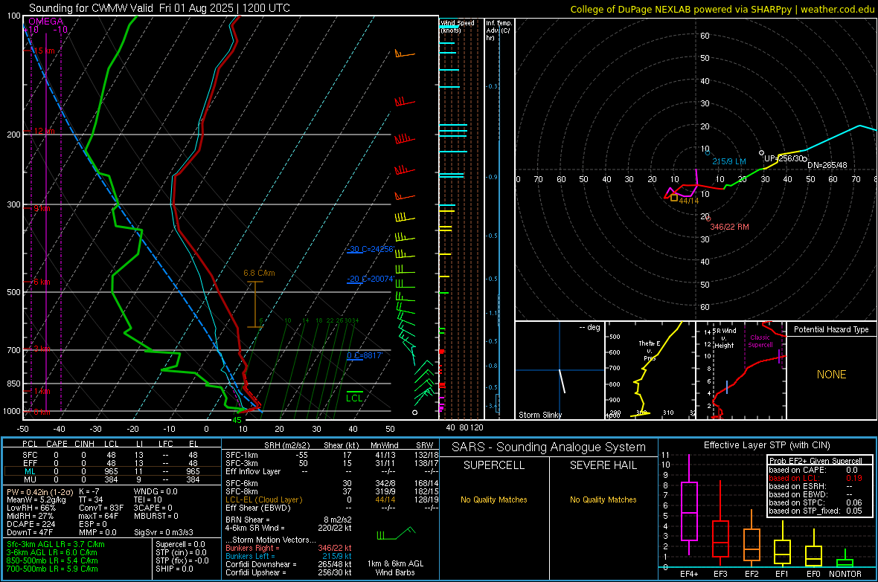Select the EFF parcel row
The height and width of the screenshot is (582, 878).
pyautogui.click(x=111, y=463)
